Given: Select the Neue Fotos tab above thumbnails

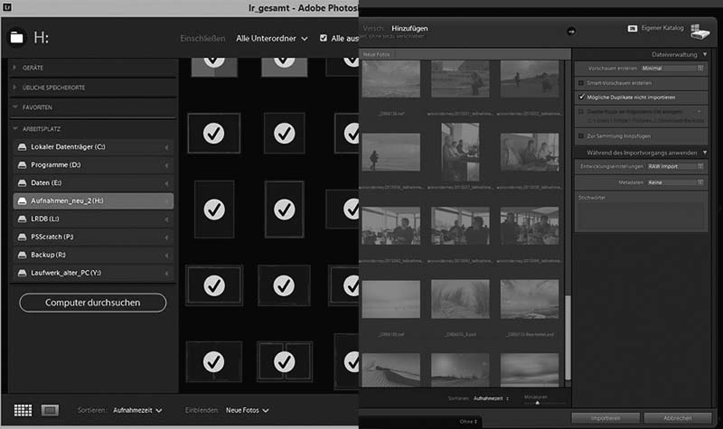Looking at the screenshot, I should click(x=380, y=55).
